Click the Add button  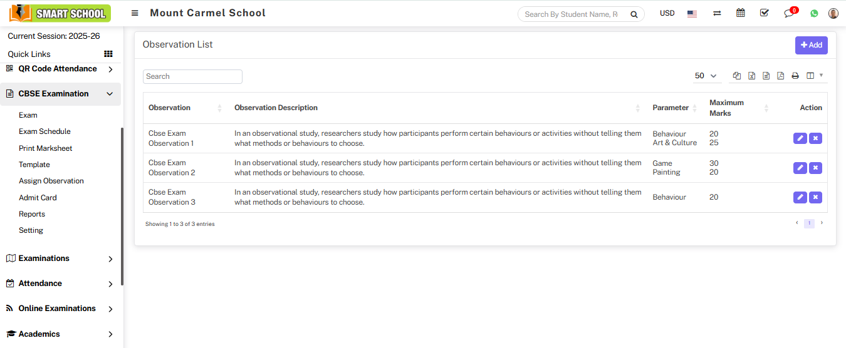click(811, 45)
